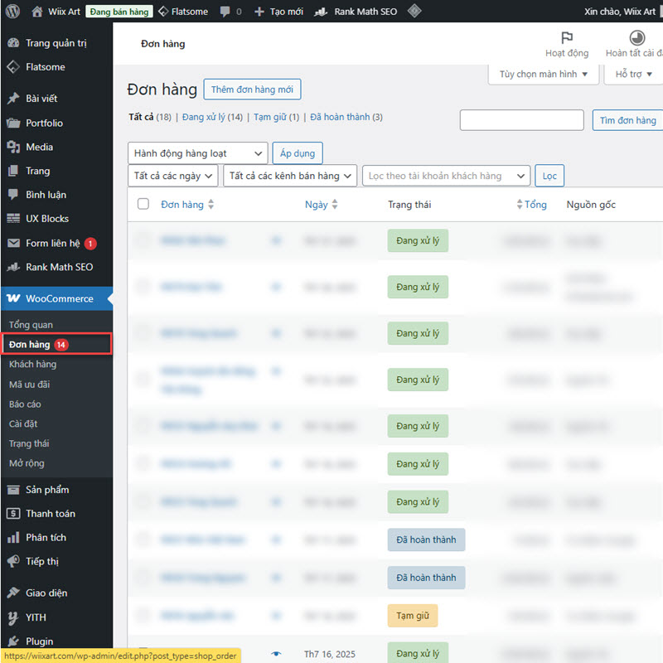The image size is (663, 663).
Task: Open Phân tích analytics menu
Action: click(56, 537)
